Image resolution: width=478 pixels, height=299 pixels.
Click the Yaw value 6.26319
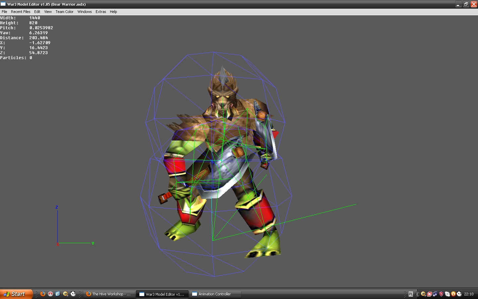[x=39, y=33]
